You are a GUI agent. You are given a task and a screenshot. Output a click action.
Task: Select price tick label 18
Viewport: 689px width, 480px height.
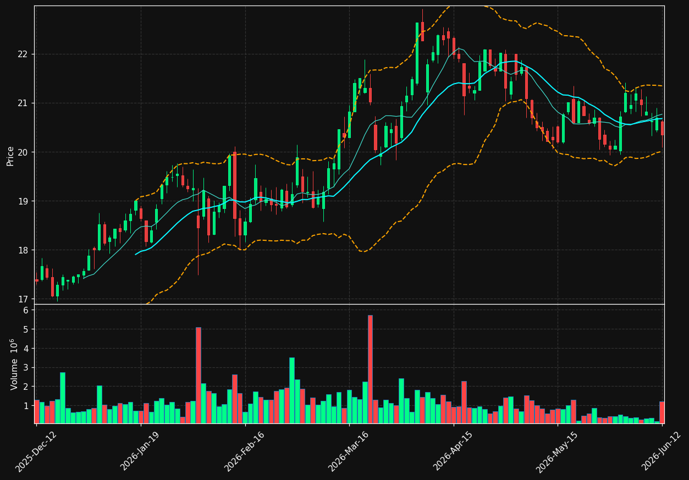pyautogui.click(x=24, y=250)
